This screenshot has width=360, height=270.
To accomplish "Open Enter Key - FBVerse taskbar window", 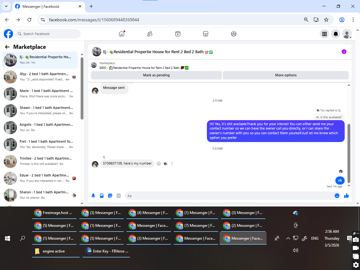I will click(x=106, y=252).
